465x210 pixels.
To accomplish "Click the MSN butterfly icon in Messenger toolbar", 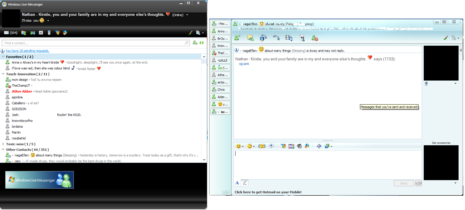I will pyautogui.click(x=57, y=33).
